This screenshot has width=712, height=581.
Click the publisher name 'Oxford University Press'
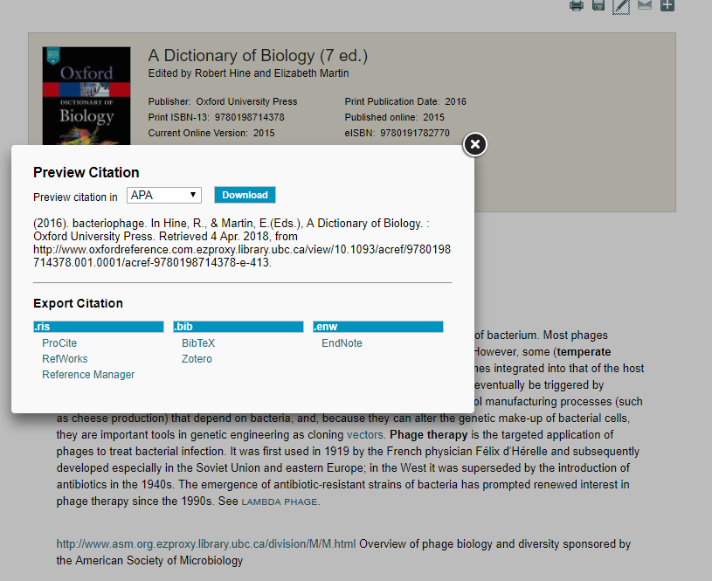click(246, 101)
